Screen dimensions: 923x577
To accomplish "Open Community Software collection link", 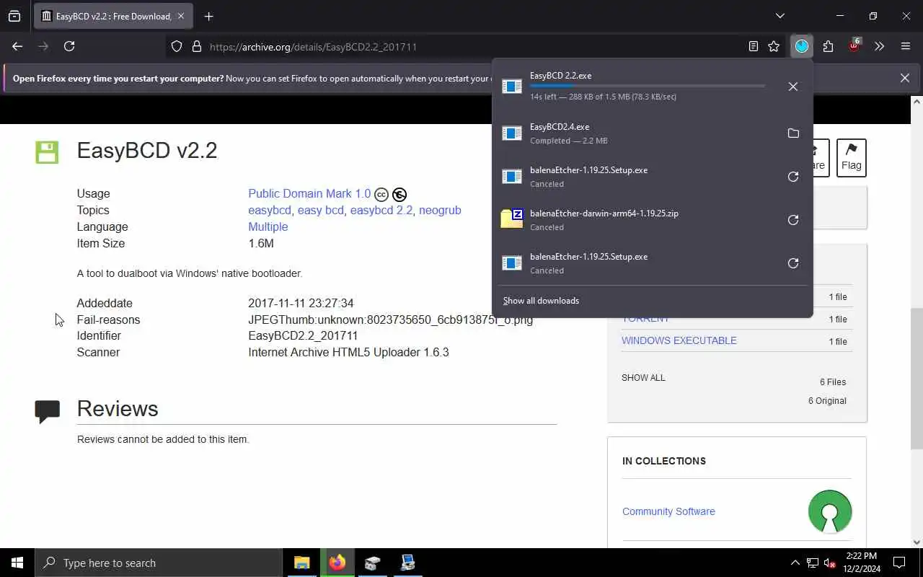I will (x=668, y=511).
